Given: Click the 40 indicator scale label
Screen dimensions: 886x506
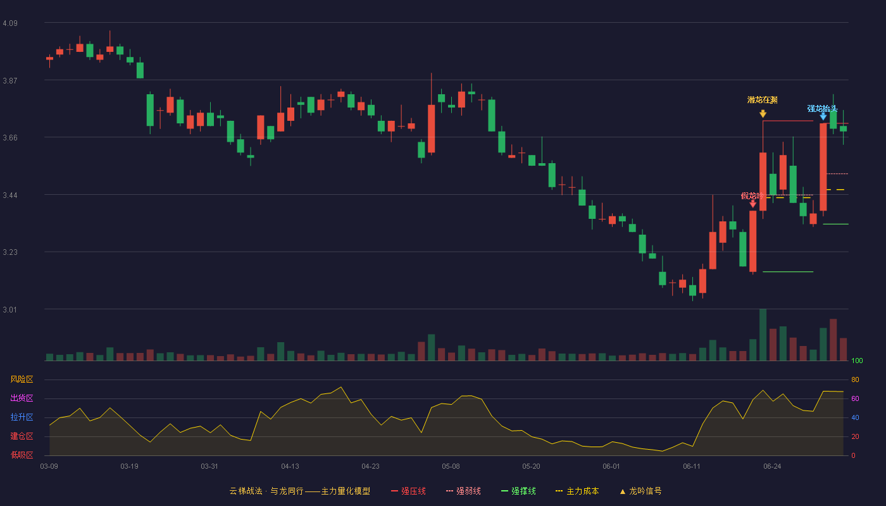Looking at the screenshot, I should [x=855, y=417].
